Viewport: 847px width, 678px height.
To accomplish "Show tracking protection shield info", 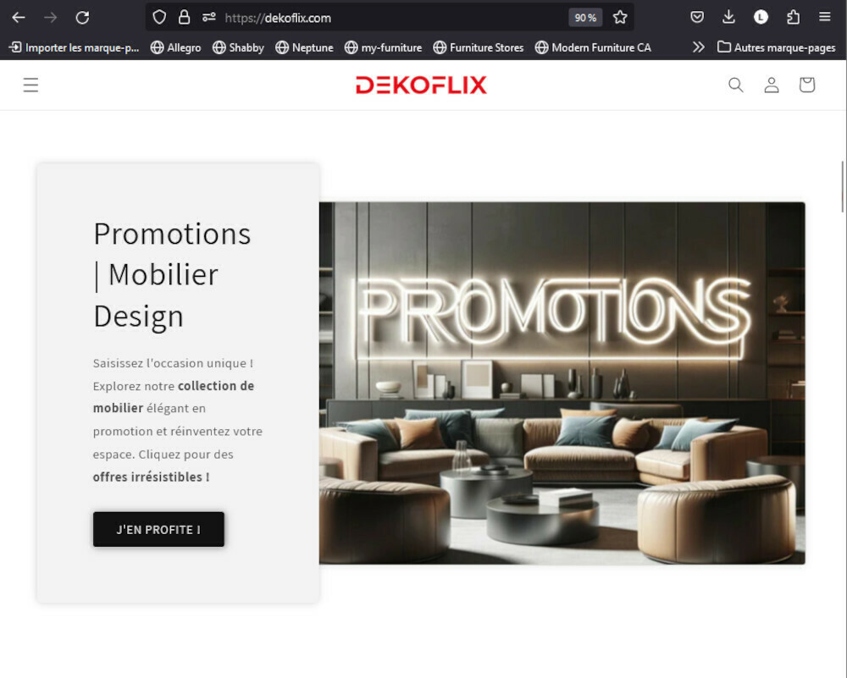I will pos(159,17).
